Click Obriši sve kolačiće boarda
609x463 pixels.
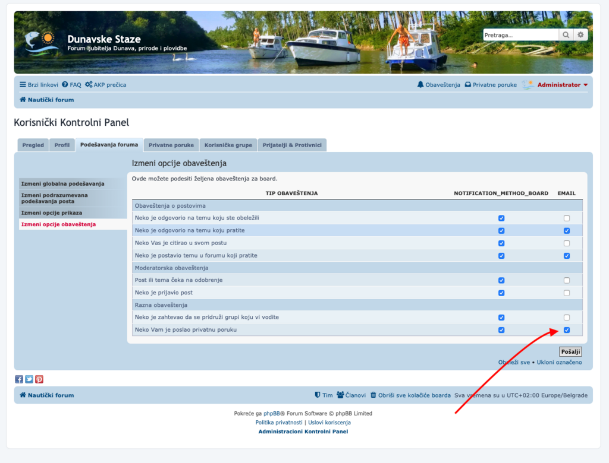pyautogui.click(x=410, y=395)
